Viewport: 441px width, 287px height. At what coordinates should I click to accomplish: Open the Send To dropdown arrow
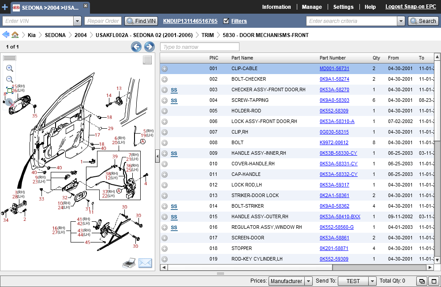point(372,281)
